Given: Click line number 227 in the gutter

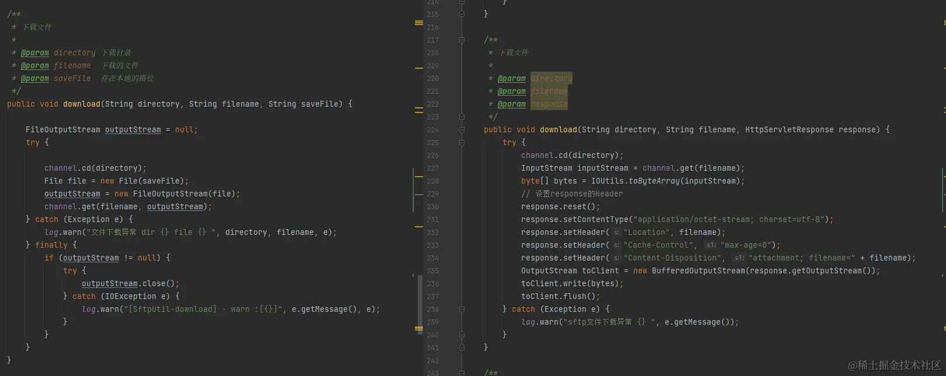Looking at the screenshot, I should pos(432,168).
